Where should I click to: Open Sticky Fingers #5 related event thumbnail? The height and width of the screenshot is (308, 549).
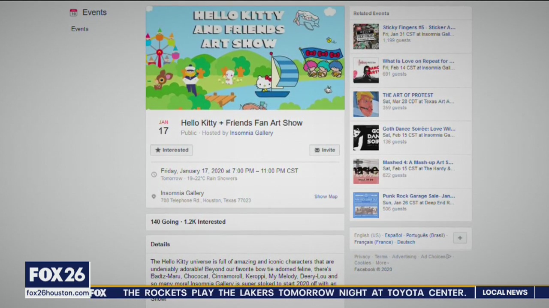[366, 36]
